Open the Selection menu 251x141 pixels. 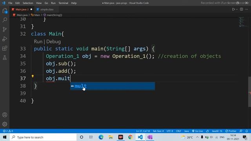click(28, 3)
